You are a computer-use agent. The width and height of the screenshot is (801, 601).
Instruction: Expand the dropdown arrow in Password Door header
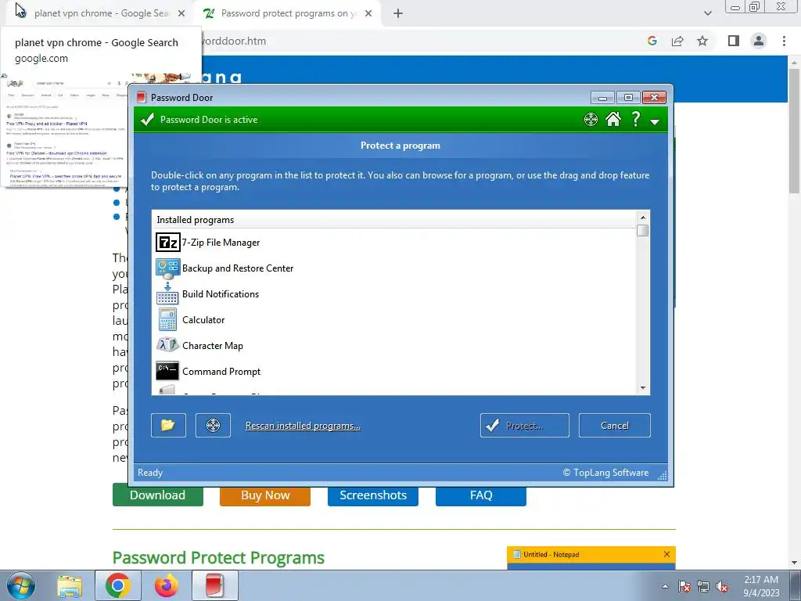pyautogui.click(x=655, y=121)
